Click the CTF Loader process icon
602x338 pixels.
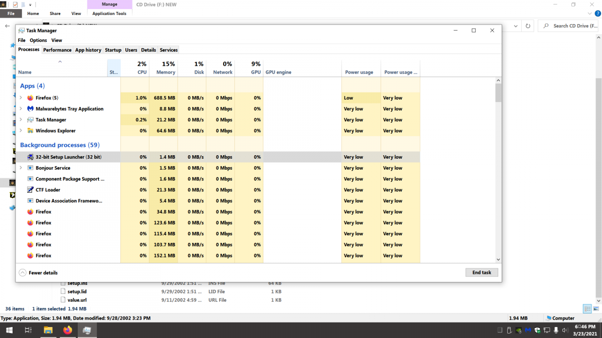coord(30,190)
